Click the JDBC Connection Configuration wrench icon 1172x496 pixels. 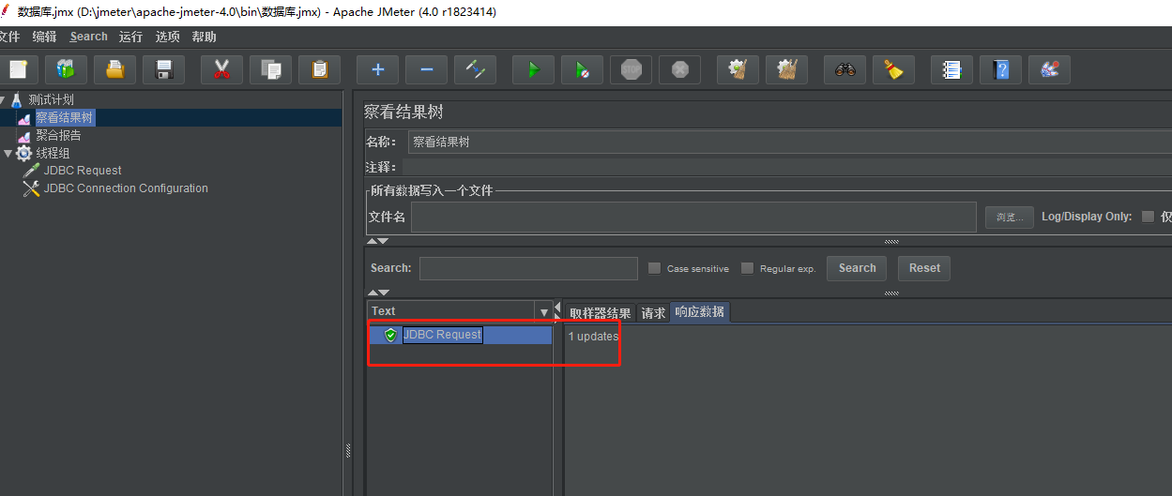click(x=31, y=188)
